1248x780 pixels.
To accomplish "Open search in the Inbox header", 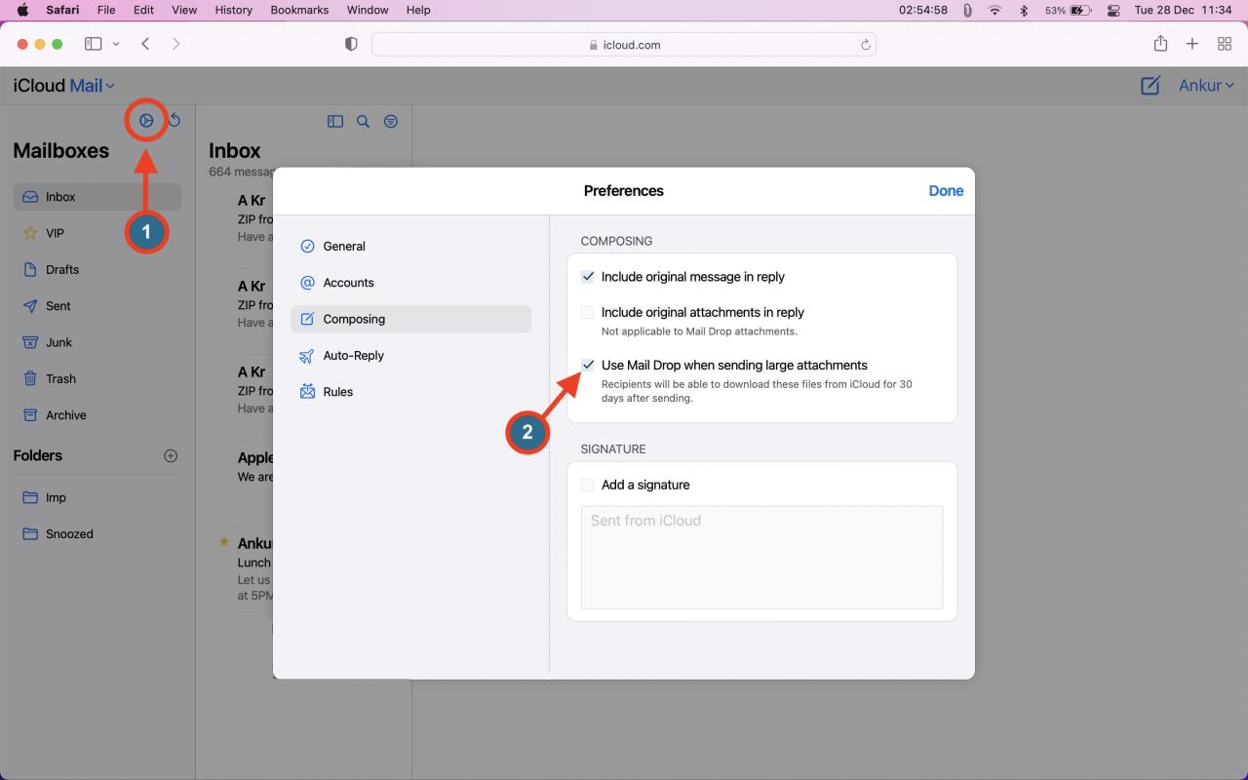I will tap(363, 122).
